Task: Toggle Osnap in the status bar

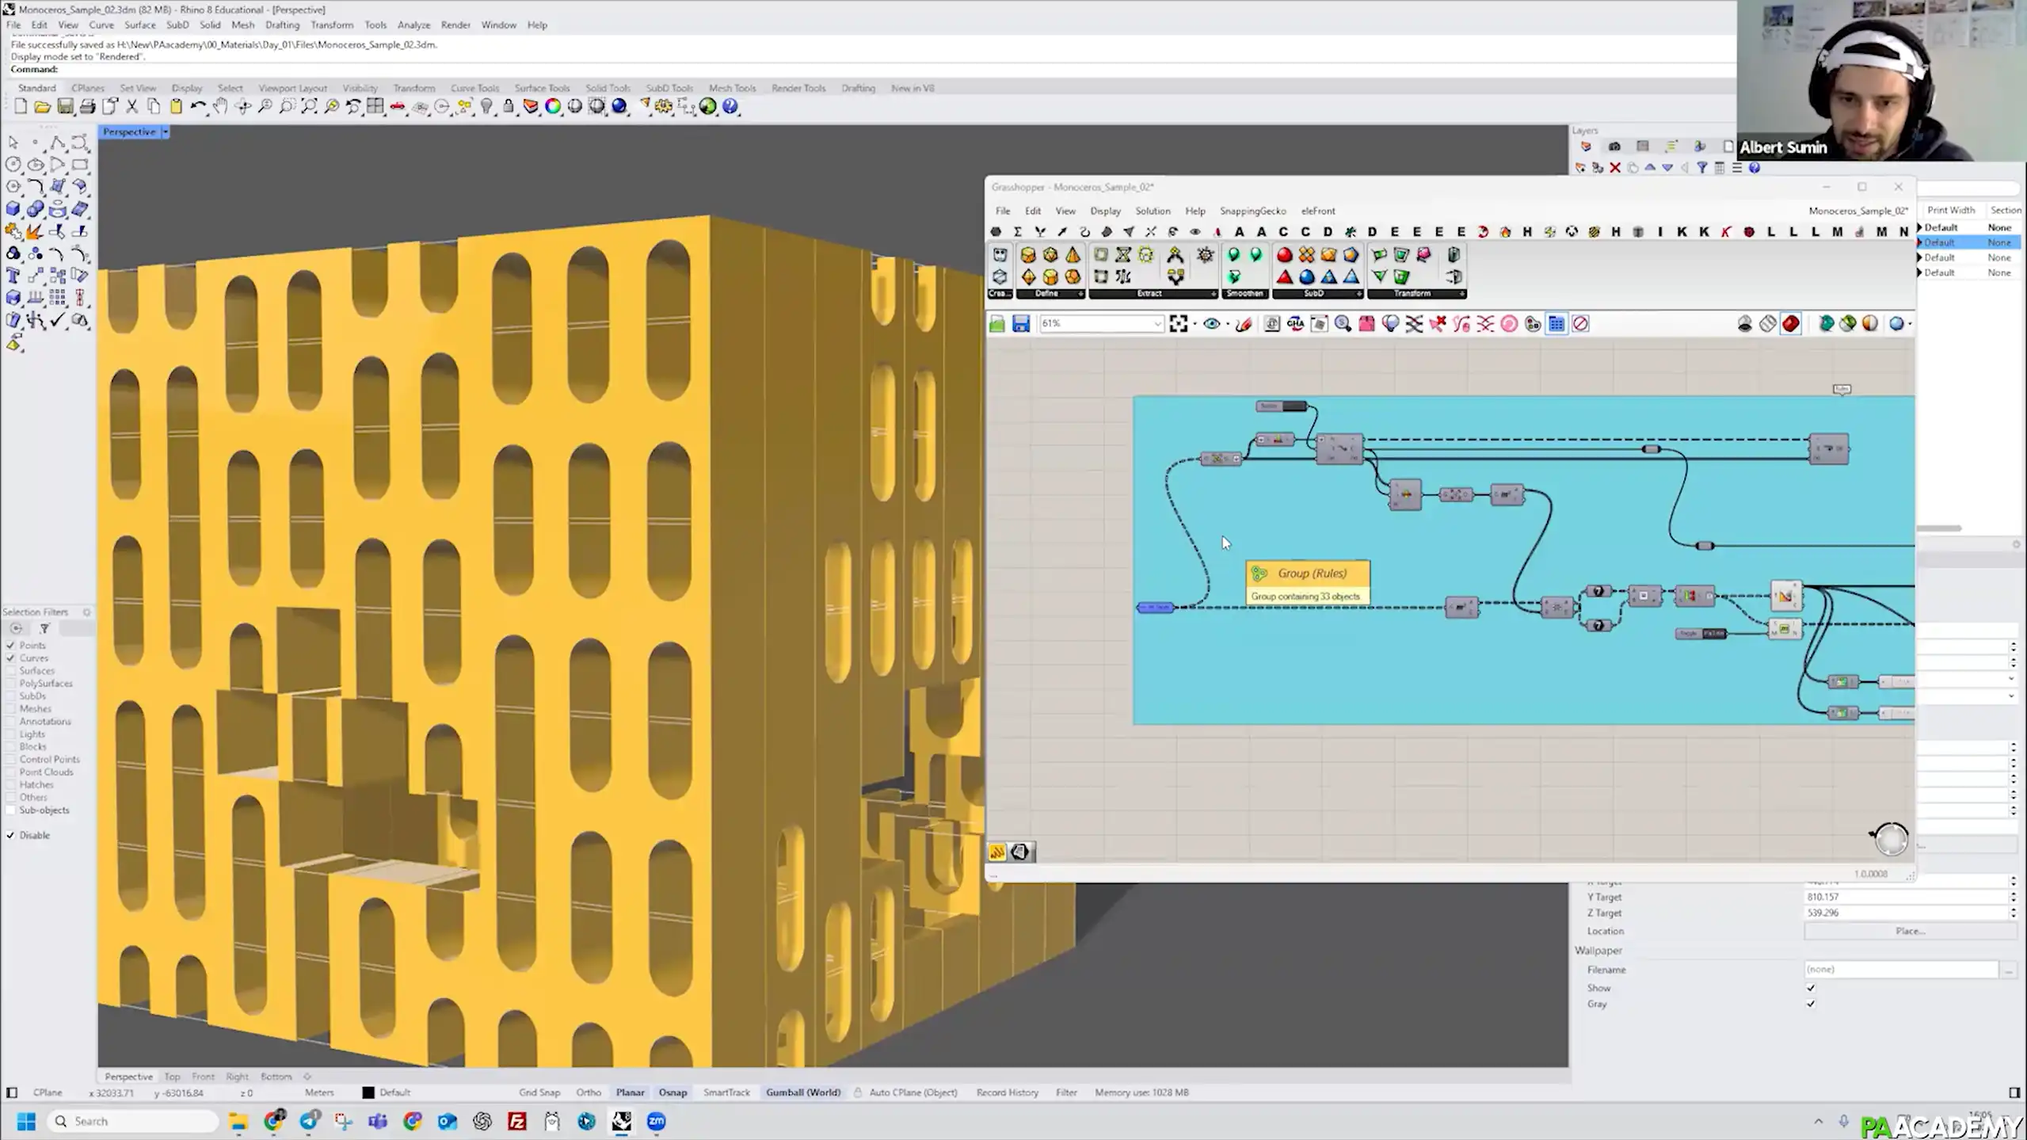Action: pos(672,1092)
